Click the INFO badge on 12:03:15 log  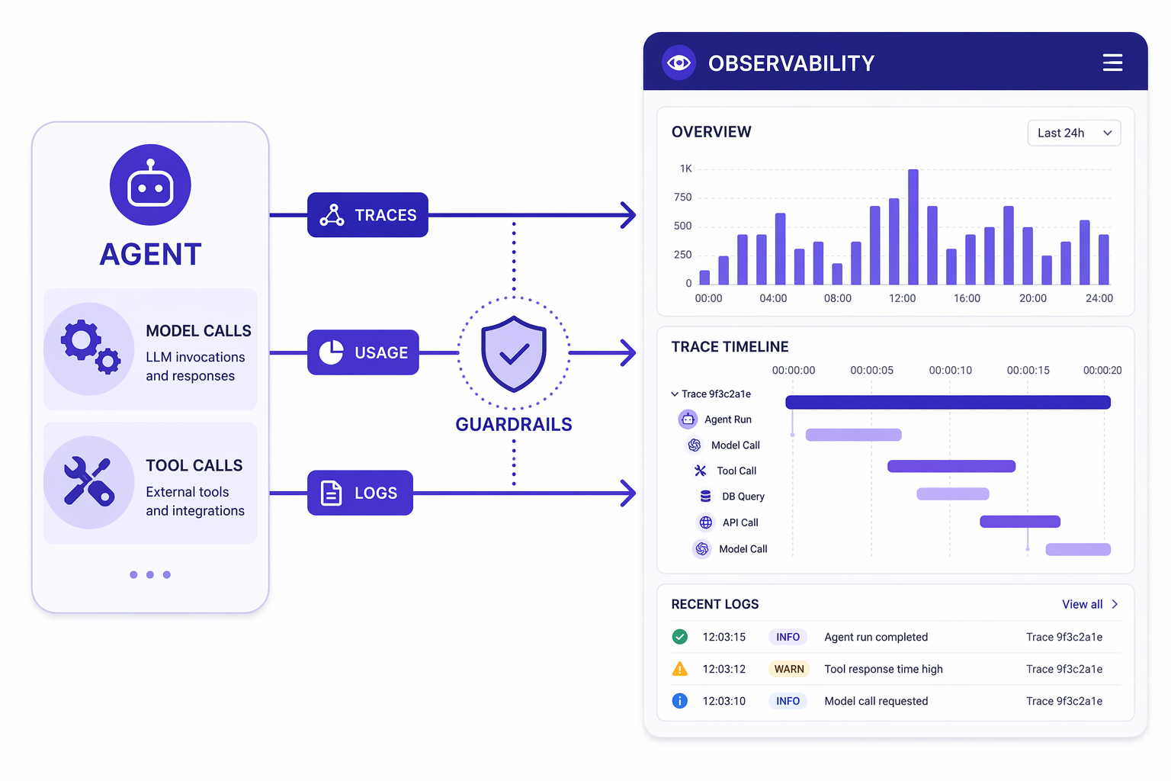point(788,637)
